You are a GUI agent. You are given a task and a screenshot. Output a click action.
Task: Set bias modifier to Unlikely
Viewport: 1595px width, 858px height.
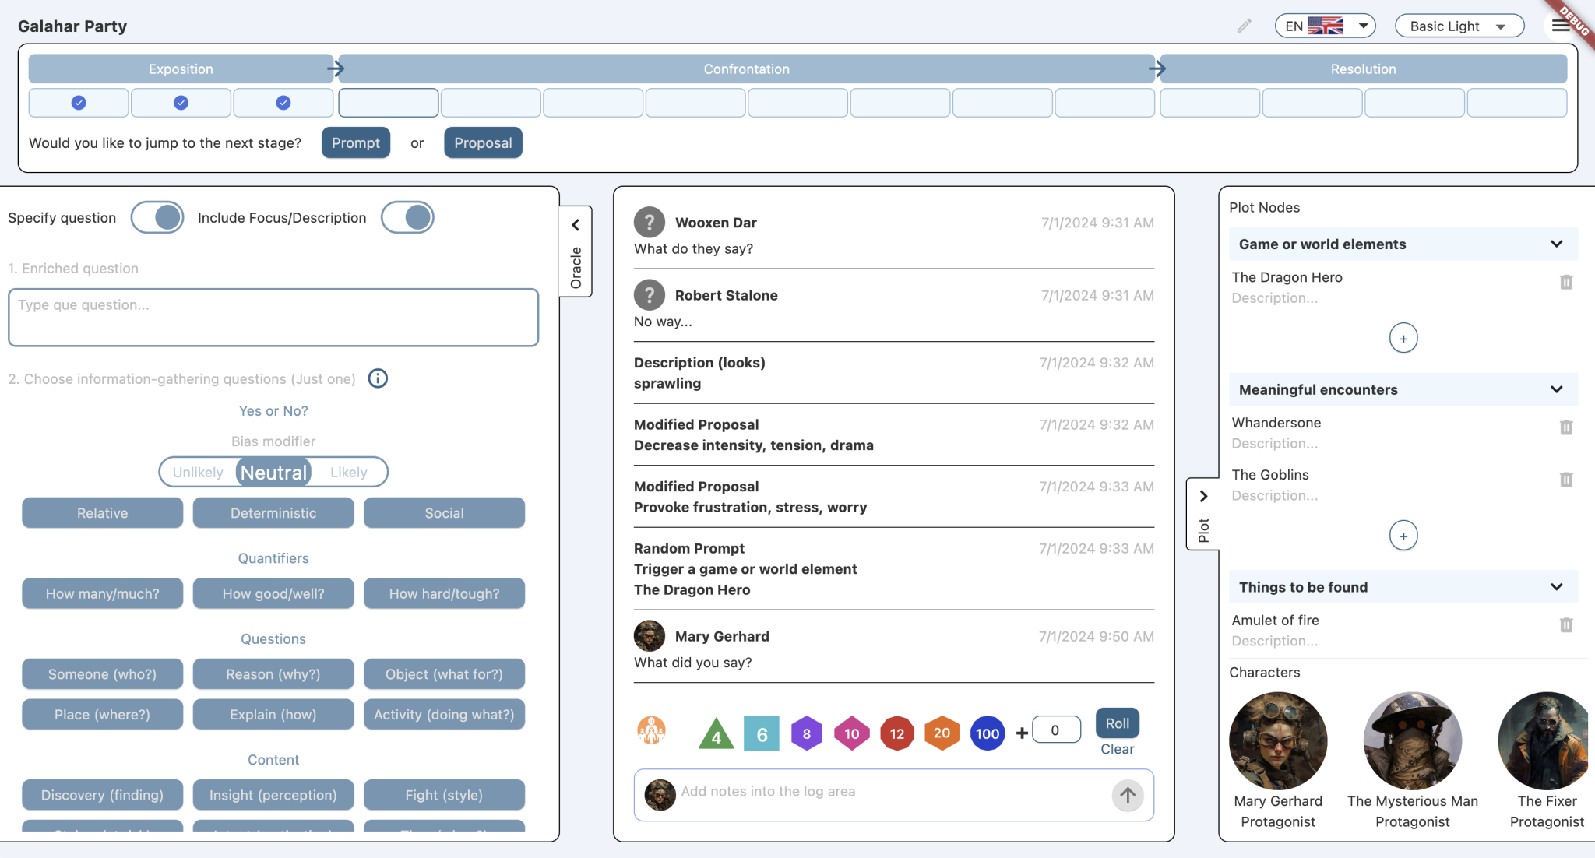pos(198,472)
